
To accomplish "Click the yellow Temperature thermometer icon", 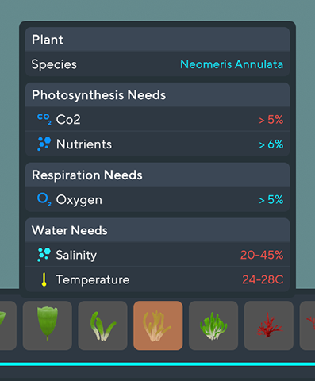I will tap(44, 279).
